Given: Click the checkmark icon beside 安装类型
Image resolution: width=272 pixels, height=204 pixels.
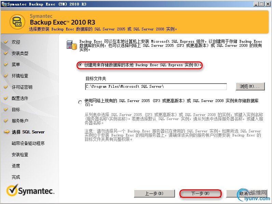Looking at the screenshot, I should click(6, 53).
